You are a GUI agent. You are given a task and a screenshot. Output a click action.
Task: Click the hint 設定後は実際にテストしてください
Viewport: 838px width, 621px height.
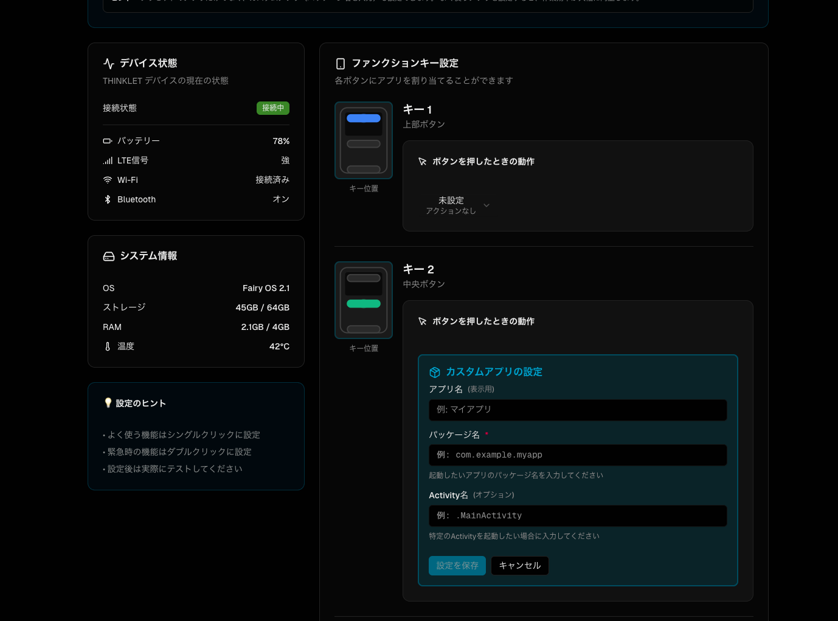(x=175, y=469)
